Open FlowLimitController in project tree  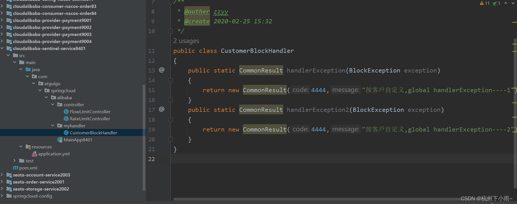[x=90, y=112]
